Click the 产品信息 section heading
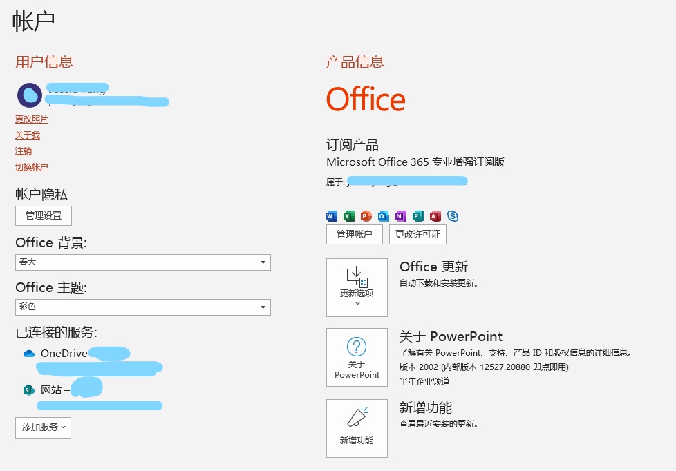This screenshot has height=471, width=676. tap(355, 62)
